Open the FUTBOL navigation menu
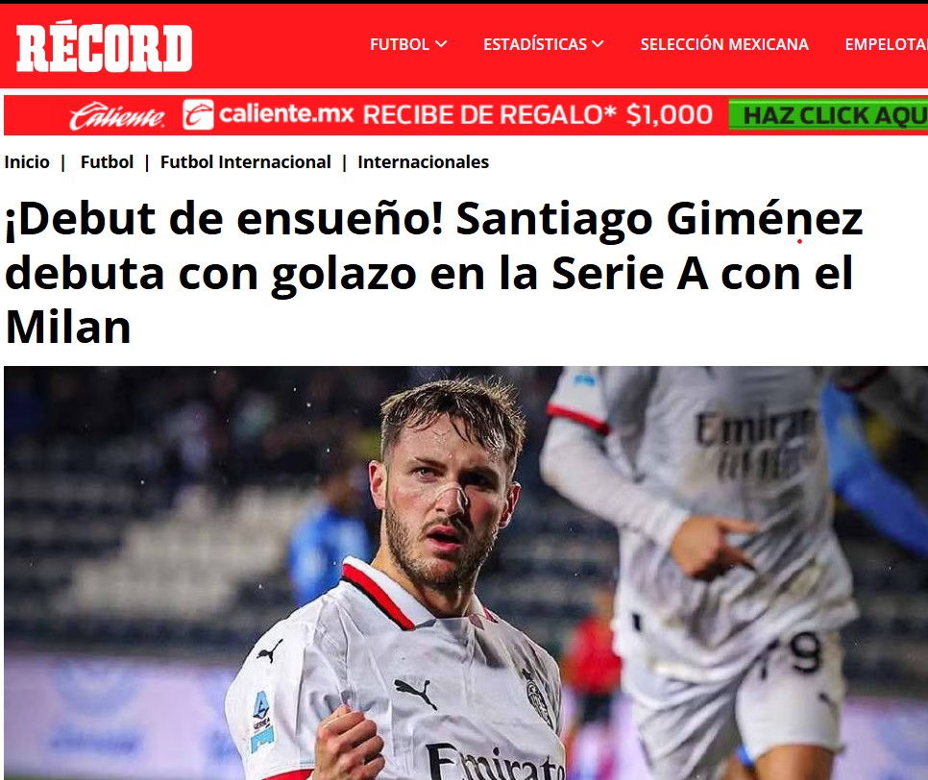 pyautogui.click(x=408, y=44)
